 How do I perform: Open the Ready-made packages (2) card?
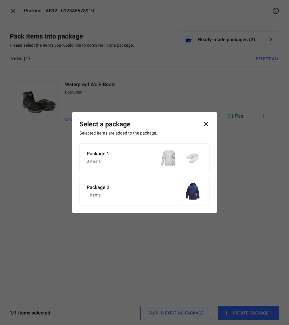click(226, 40)
